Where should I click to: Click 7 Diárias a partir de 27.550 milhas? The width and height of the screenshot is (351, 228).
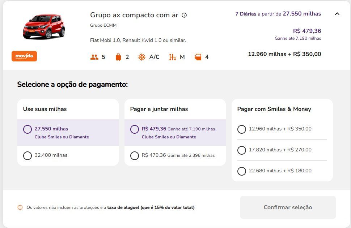tap(278, 14)
